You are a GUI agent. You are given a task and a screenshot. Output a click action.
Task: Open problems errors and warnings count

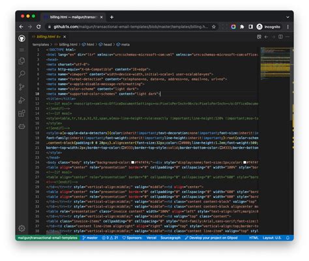click(110, 238)
